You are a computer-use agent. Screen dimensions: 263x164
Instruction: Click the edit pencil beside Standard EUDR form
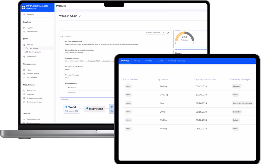[x=168, y=33]
